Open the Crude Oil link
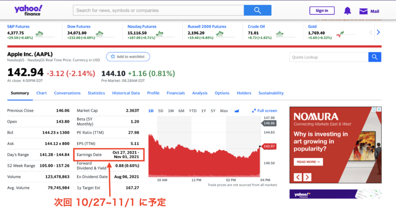Screen dimensions: 396x208 point(256,27)
